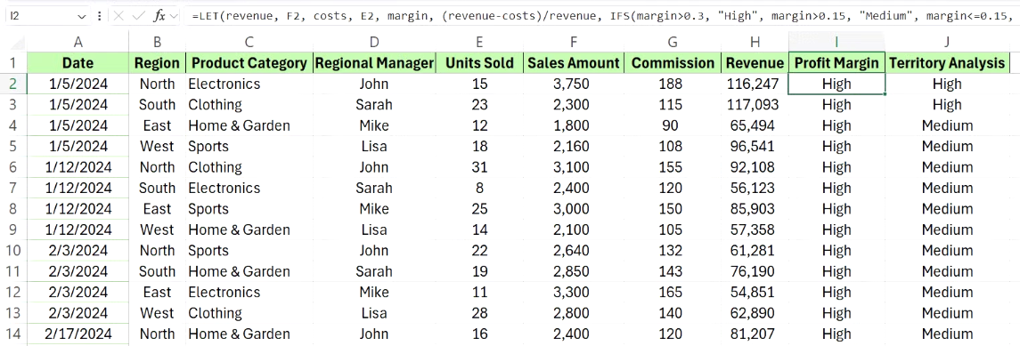Expand the function list chevron beside fx
The height and width of the screenshot is (346, 1020).
174,16
